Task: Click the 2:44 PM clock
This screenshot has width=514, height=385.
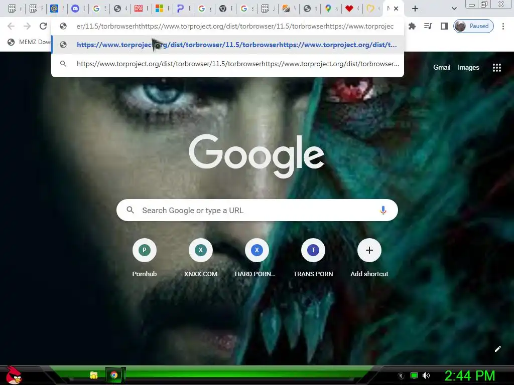Action: [470, 376]
